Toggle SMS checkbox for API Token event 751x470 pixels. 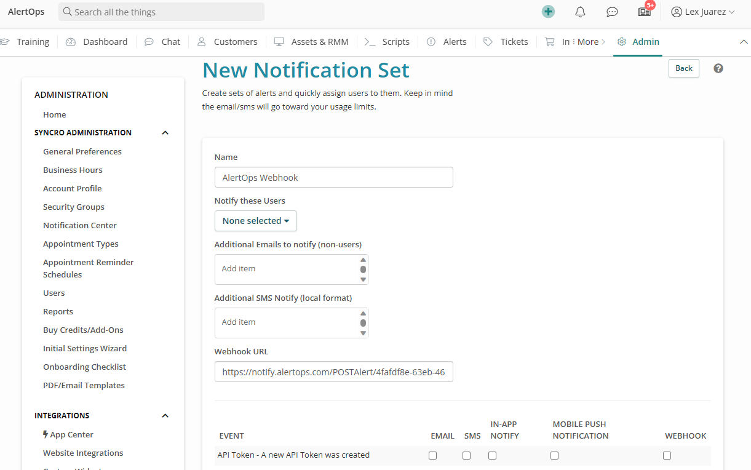pos(466,456)
